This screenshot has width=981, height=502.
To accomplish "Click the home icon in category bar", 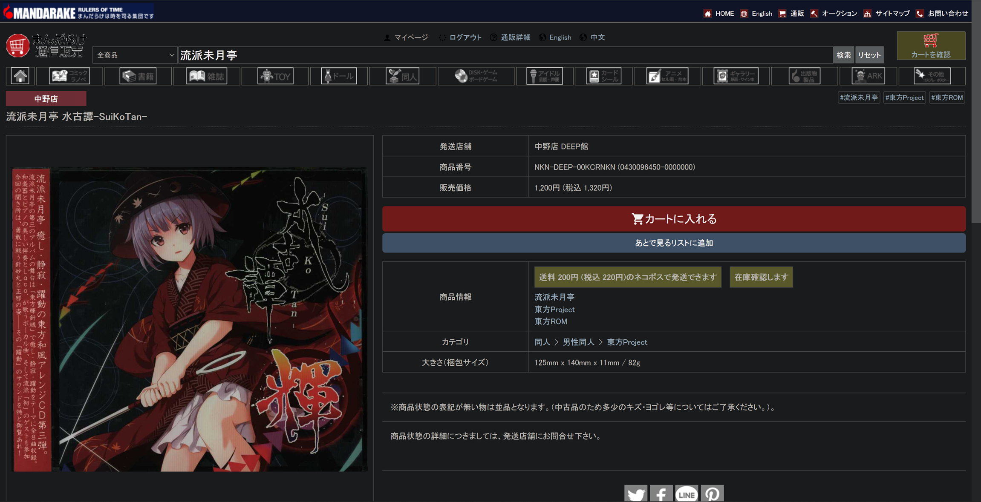I will point(20,76).
